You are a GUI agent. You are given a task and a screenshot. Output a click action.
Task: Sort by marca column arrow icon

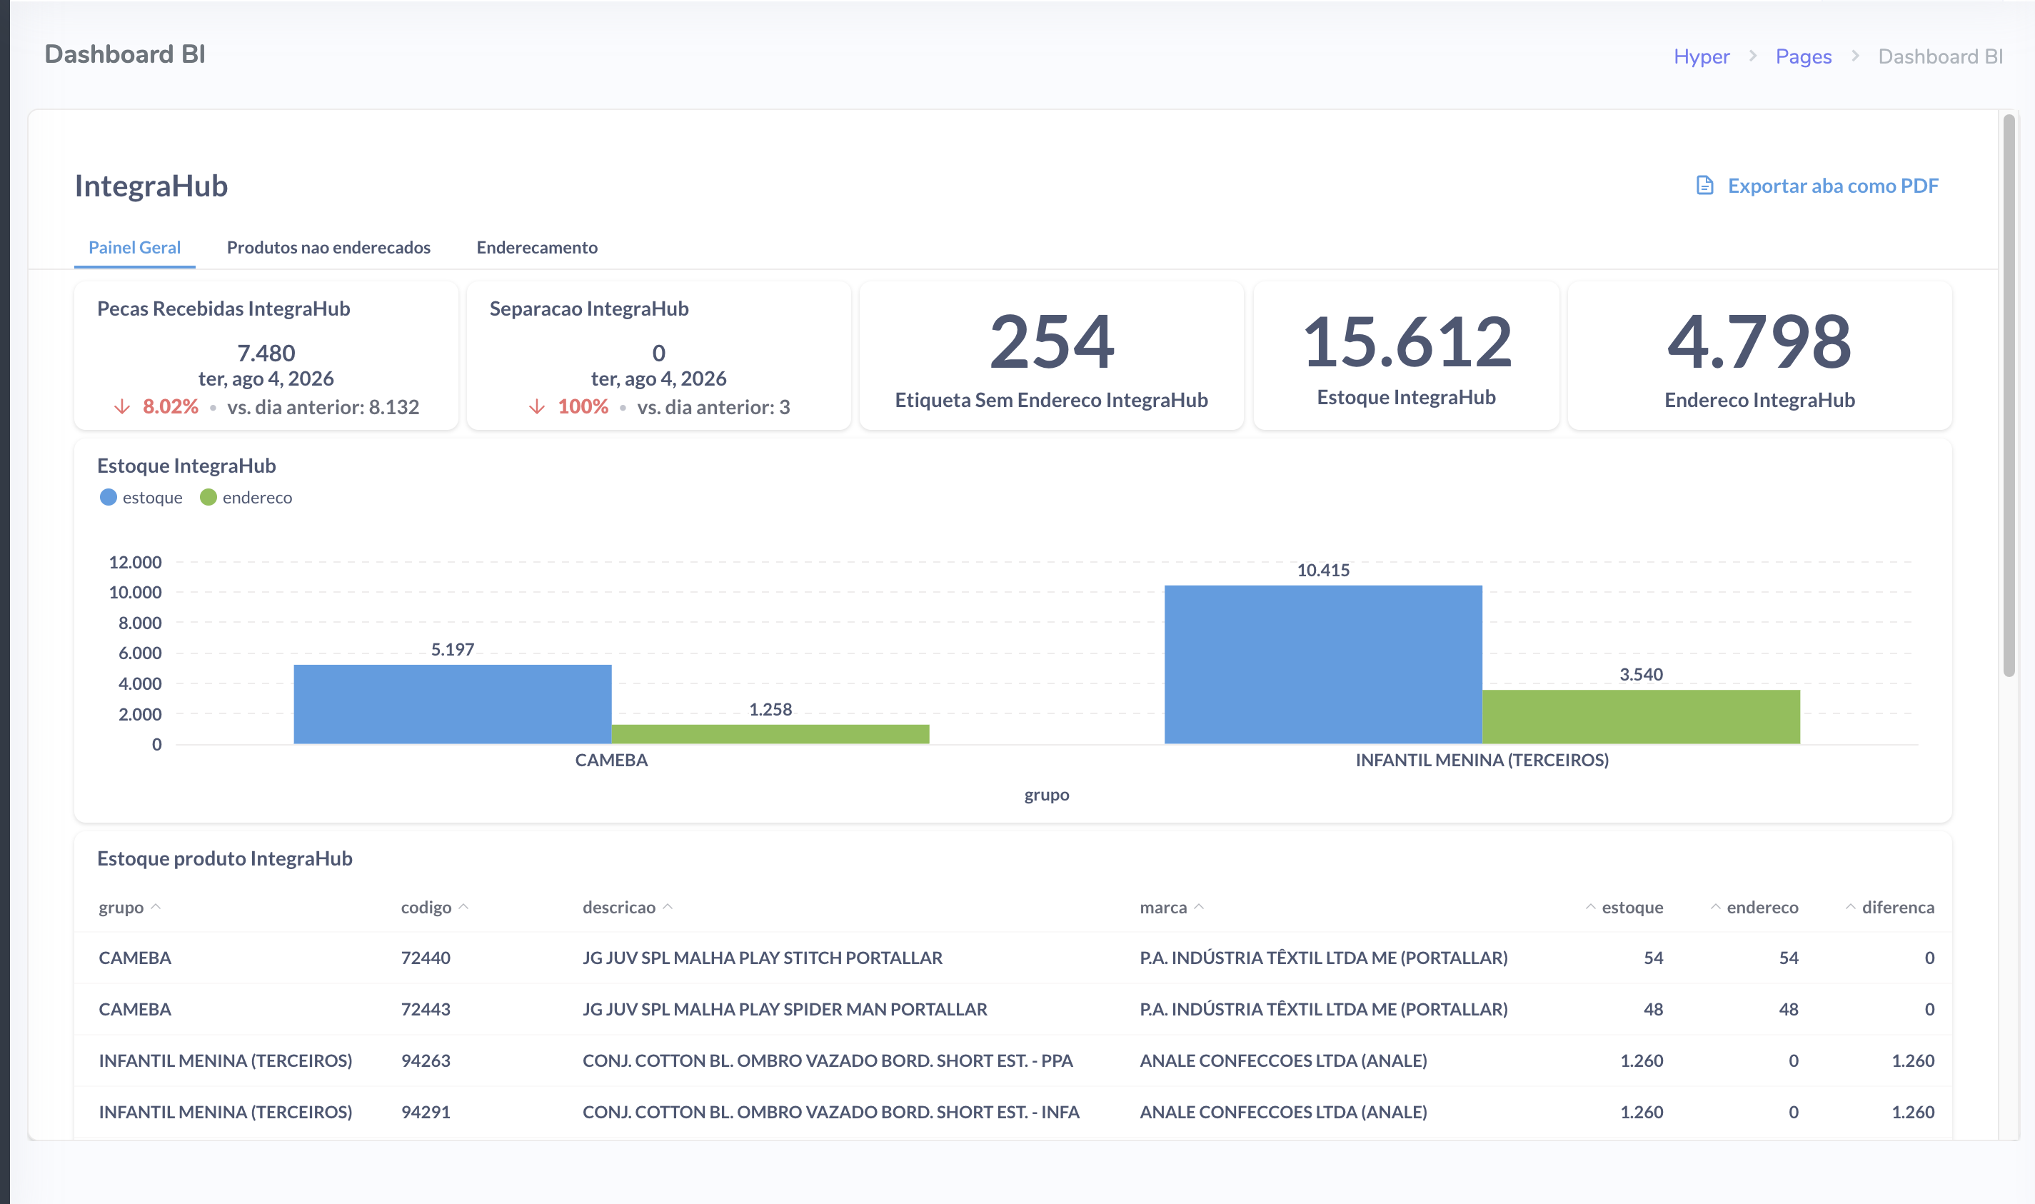(1199, 907)
